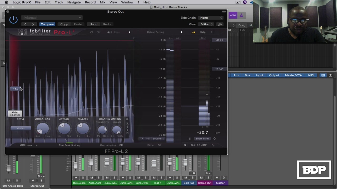337x189 pixels.
Task: Toggle True Peak Limiting
Action: 70,145
